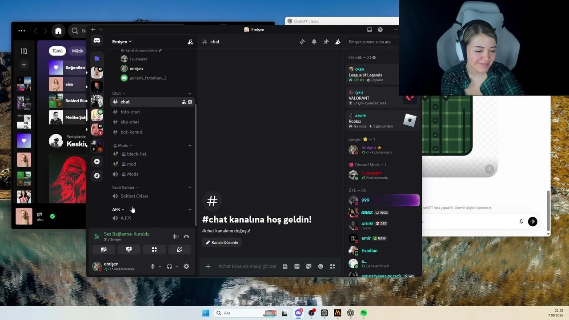This screenshot has height=320, width=569.
Task: Open headphone output options arrow
Action: coord(177,267)
